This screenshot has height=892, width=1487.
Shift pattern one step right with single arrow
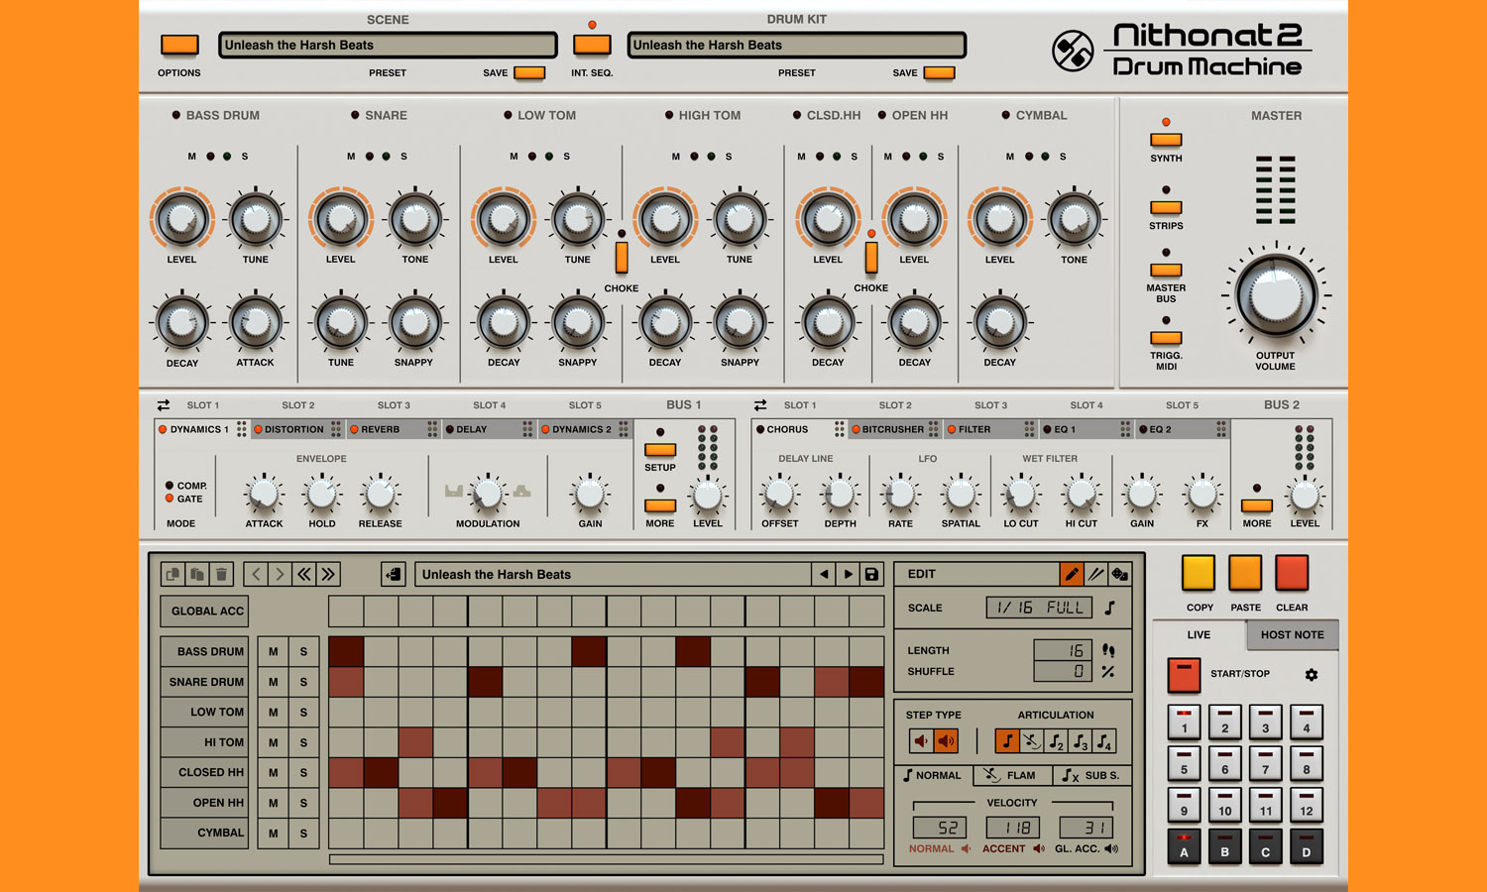coord(280,574)
